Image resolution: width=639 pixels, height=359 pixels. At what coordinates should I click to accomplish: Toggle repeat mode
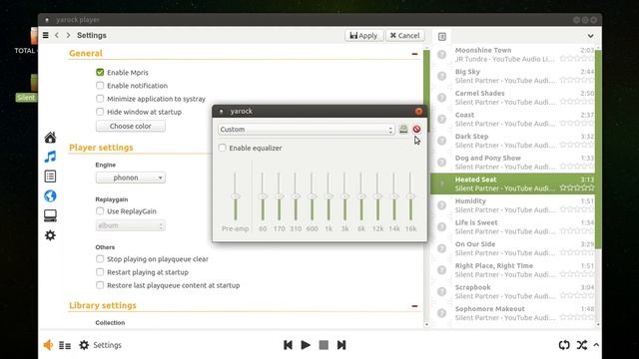[564, 345]
